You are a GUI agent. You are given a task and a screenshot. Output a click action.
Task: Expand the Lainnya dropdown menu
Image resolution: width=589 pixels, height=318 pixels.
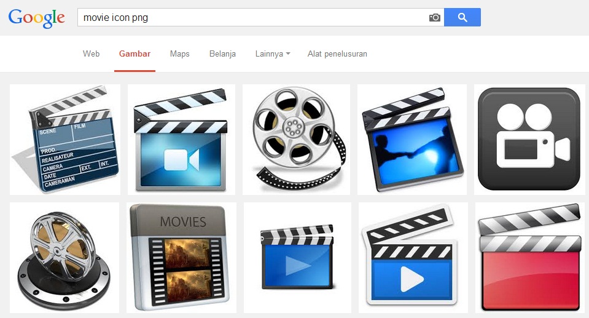point(273,54)
